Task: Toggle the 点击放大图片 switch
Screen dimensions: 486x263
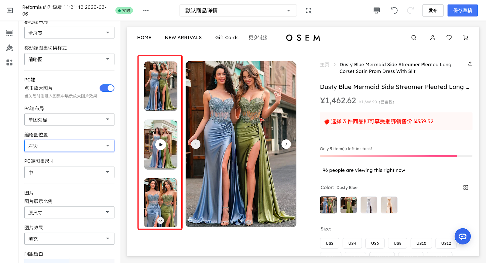Action: (x=107, y=88)
